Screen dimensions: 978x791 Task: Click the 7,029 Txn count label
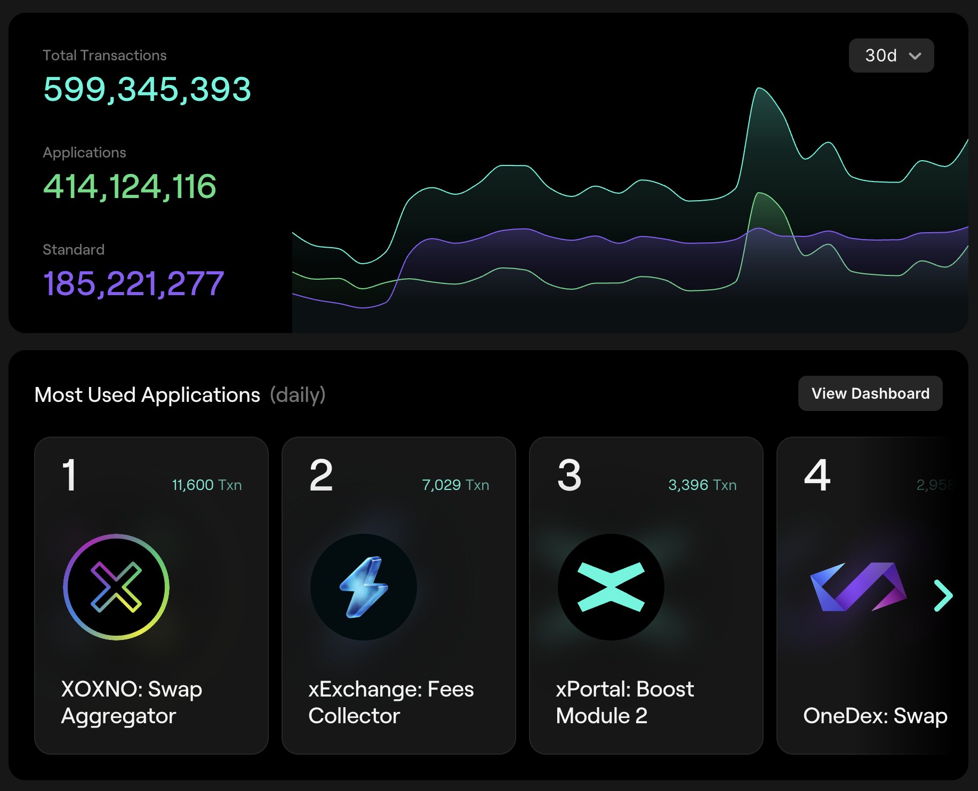[455, 485]
